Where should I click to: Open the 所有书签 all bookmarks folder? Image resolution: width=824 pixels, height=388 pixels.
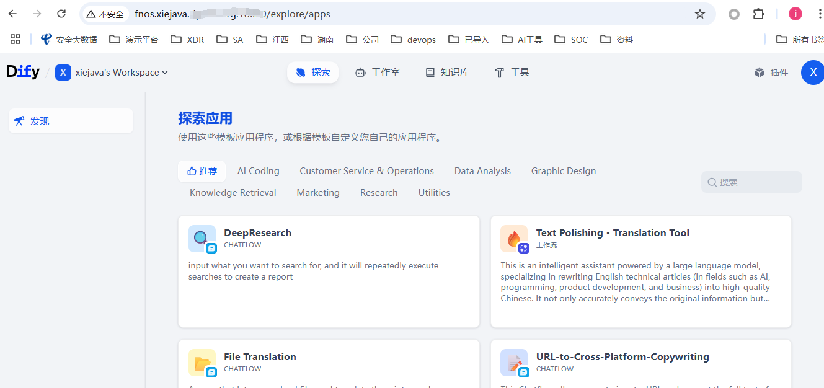800,40
